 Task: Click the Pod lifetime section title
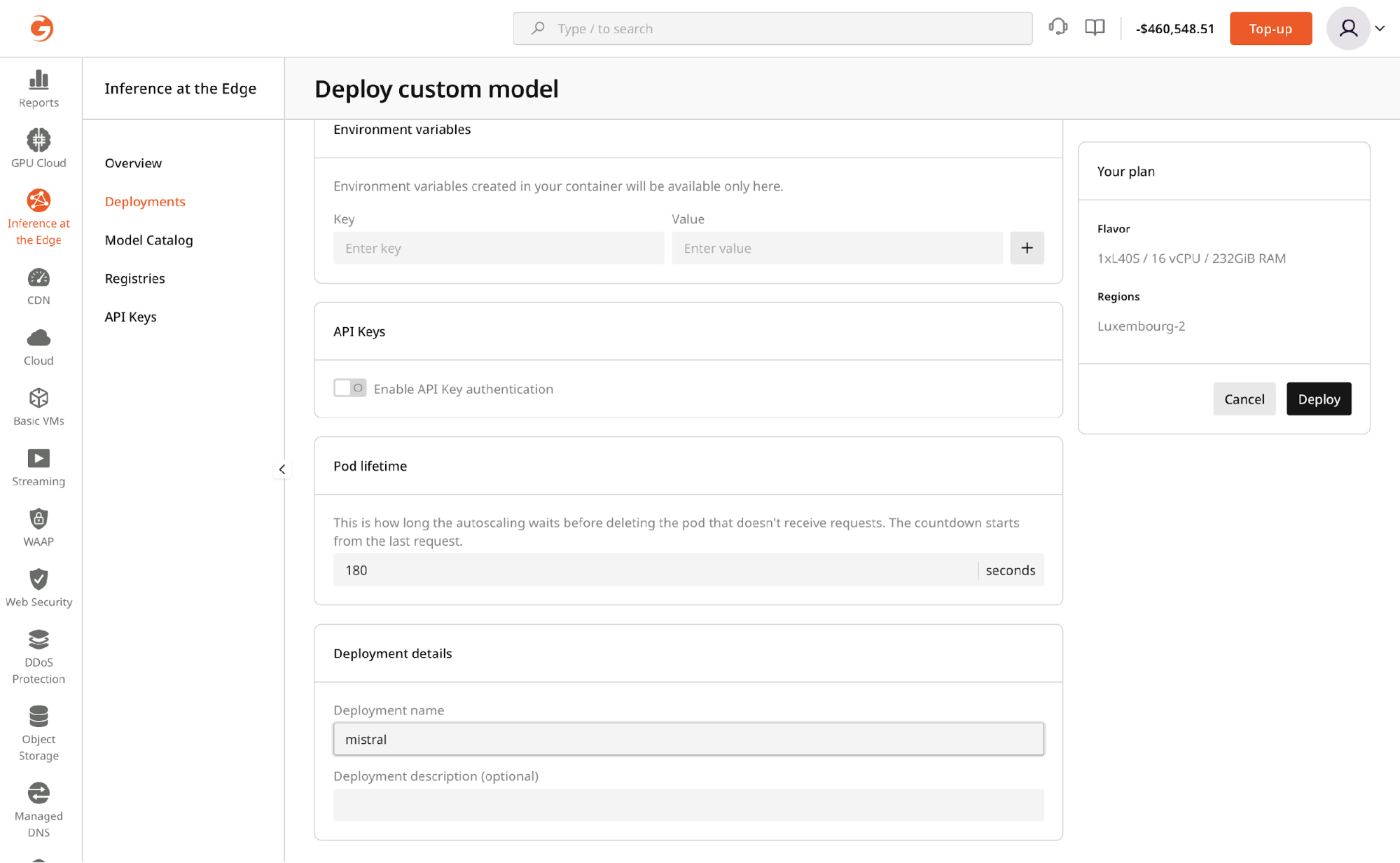click(370, 467)
